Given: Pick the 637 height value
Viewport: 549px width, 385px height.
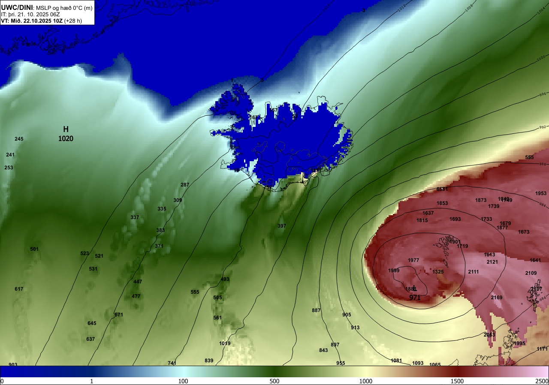Looking at the screenshot, I should pos(90,339).
